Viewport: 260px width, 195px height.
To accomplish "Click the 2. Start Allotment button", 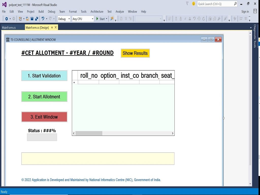I will (x=44, y=97).
